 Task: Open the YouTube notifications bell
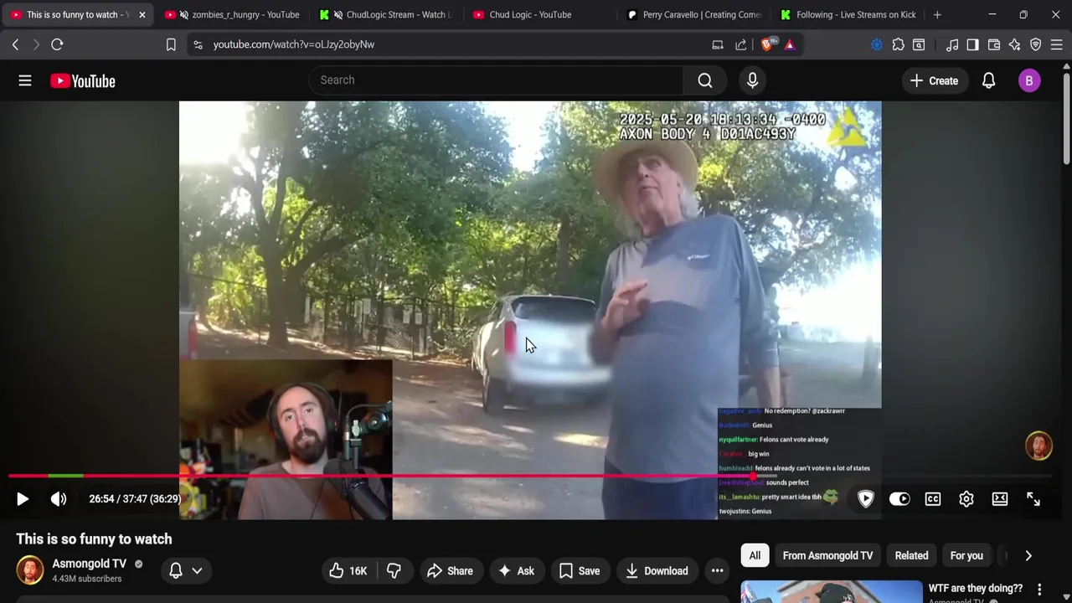point(988,80)
